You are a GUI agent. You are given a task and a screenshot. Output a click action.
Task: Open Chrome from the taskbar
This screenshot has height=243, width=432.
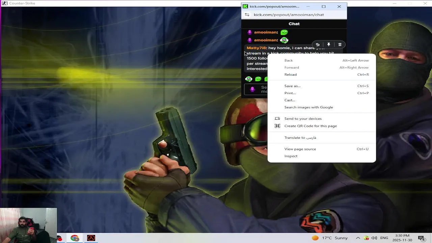pos(75,238)
